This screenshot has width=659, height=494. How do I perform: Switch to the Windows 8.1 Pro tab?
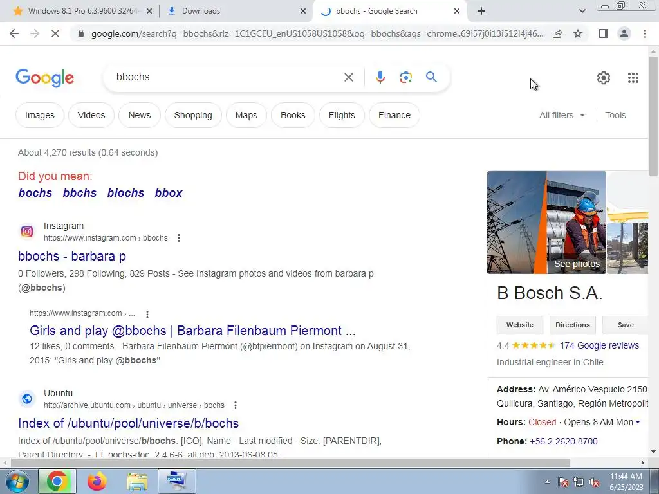83,11
